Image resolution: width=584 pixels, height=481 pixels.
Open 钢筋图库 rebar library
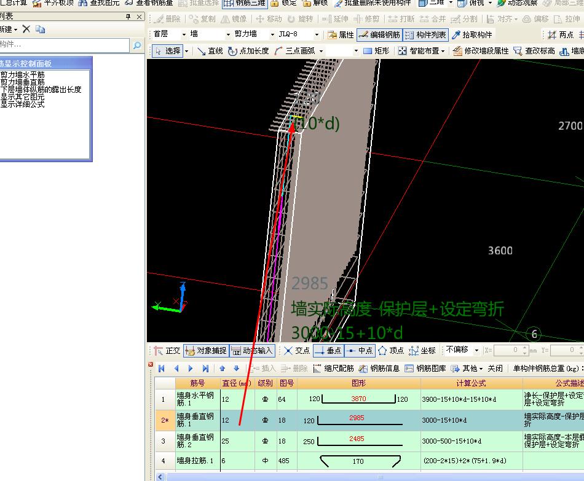tap(425, 369)
